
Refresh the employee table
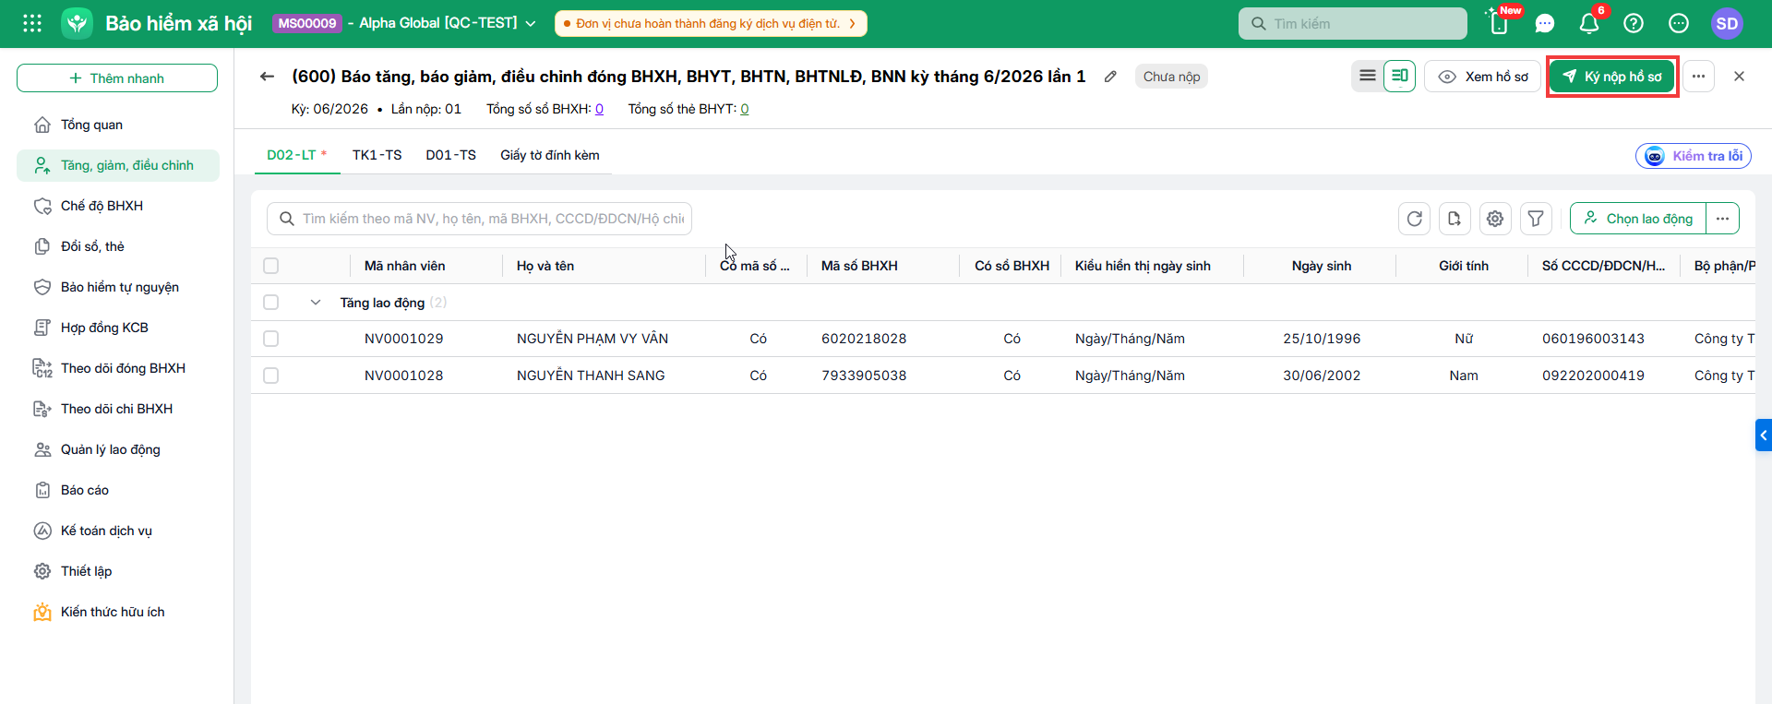coord(1415,219)
